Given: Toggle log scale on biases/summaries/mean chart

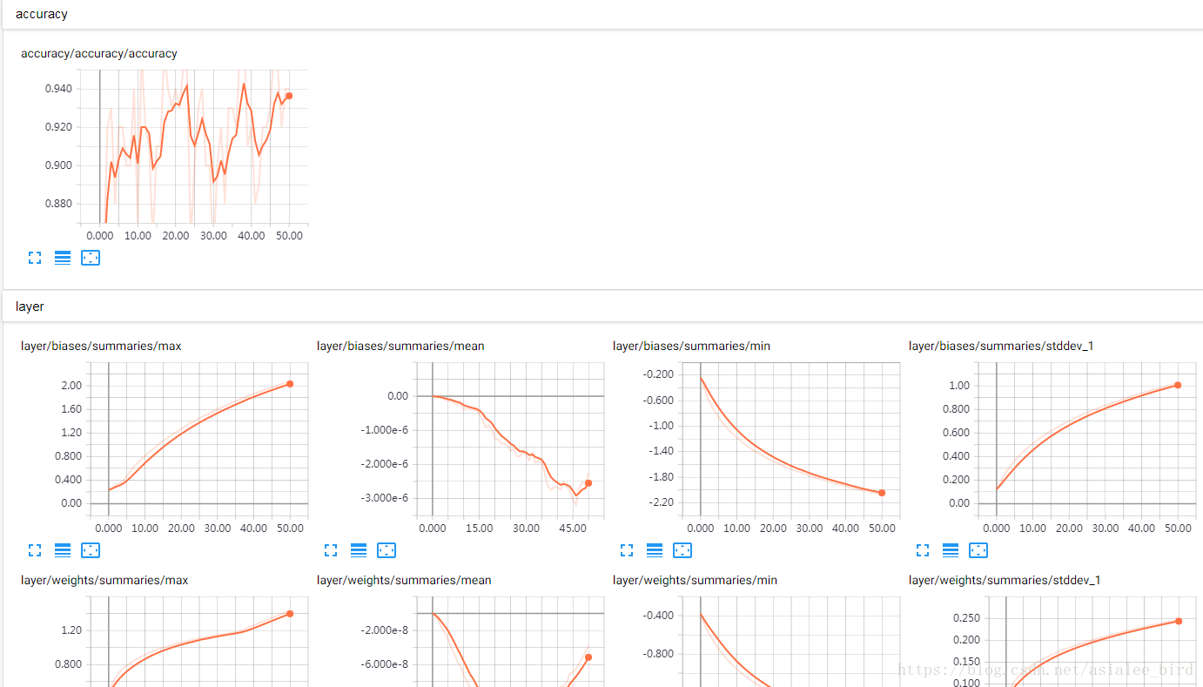Looking at the screenshot, I should point(359,550).
